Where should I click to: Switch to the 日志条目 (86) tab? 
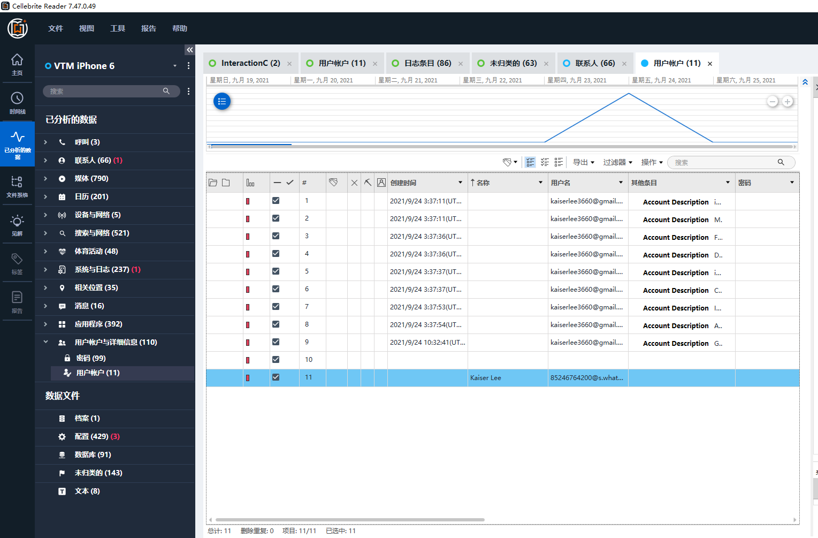point(427,63)
